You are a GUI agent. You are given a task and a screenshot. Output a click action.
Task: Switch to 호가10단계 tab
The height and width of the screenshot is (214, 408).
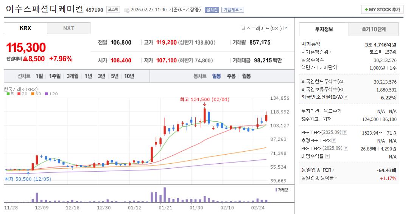coord(374,29)
